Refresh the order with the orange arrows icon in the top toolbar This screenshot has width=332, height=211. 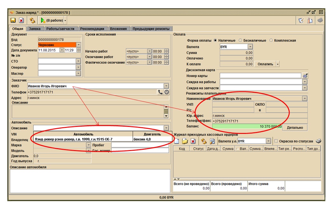32,20
